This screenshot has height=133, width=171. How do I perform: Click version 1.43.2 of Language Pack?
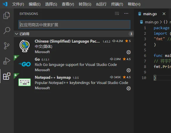[106, 41]
